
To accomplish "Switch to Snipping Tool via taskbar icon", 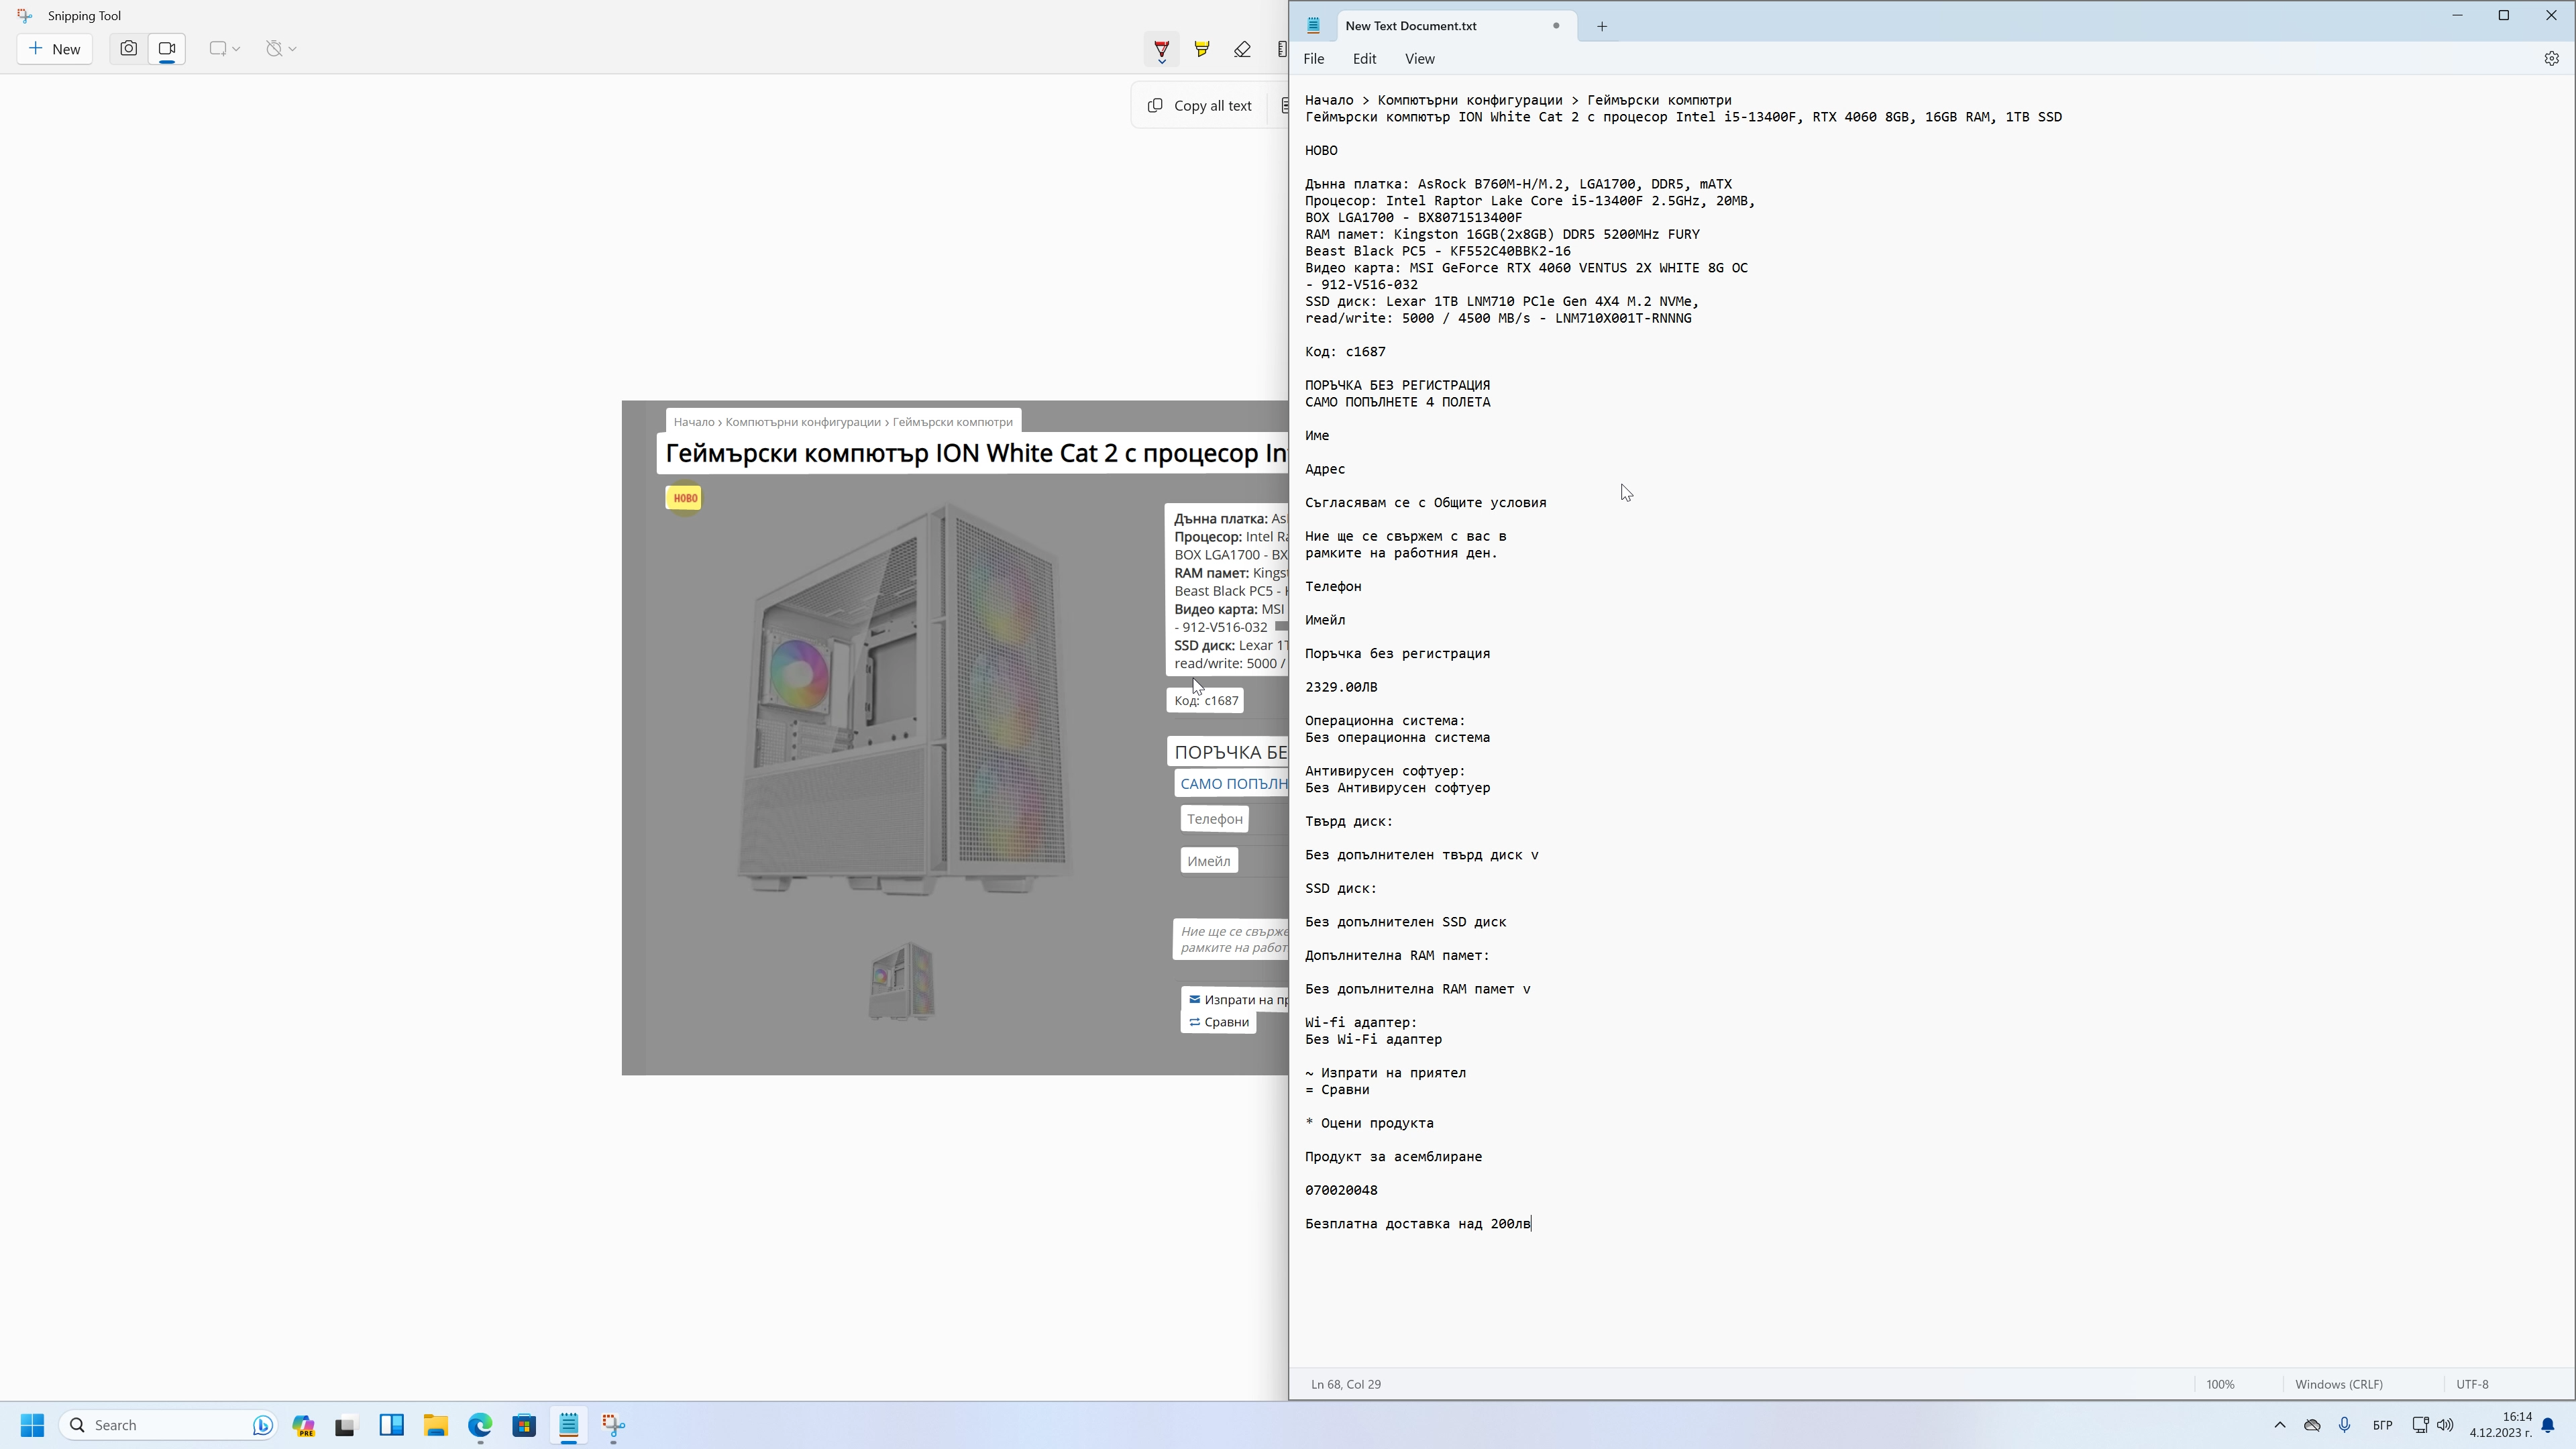I will [x=613, y=1425].
